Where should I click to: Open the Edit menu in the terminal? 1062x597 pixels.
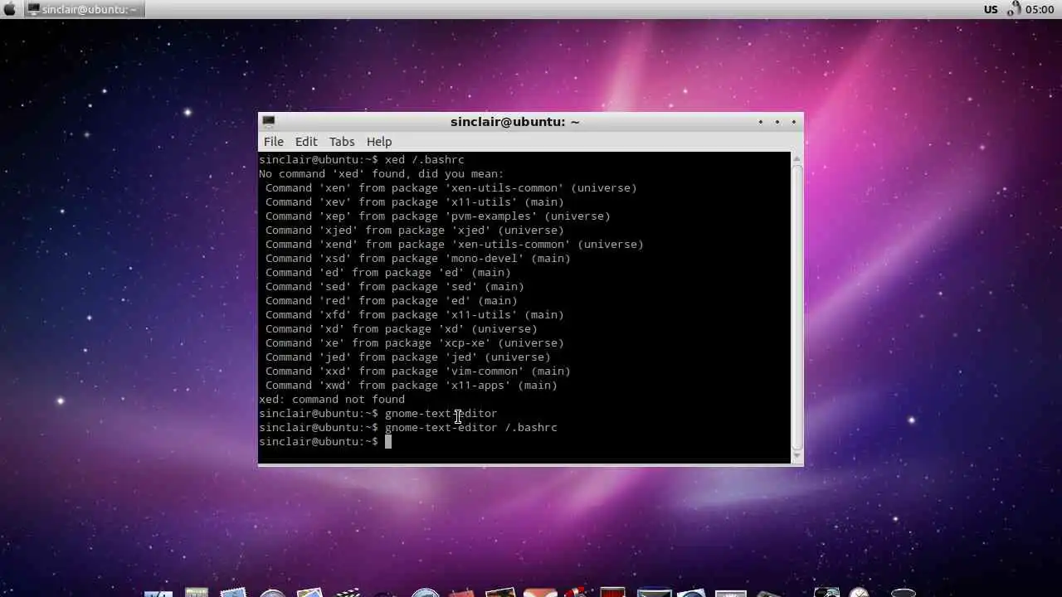click(x=306, y=142)
